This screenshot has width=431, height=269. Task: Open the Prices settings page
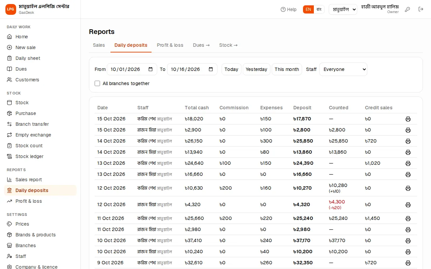pos(40,224)
